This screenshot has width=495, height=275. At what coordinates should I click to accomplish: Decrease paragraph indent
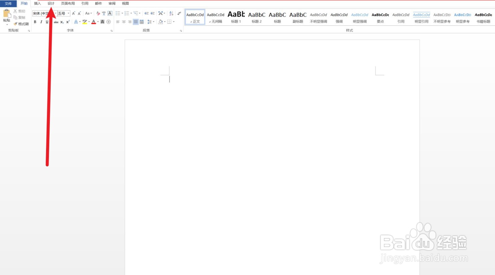click(146, 13)
